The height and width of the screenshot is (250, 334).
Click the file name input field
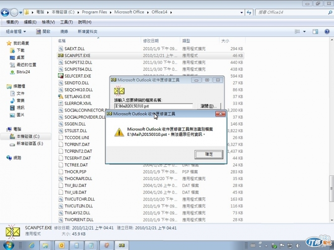[153, 106]
